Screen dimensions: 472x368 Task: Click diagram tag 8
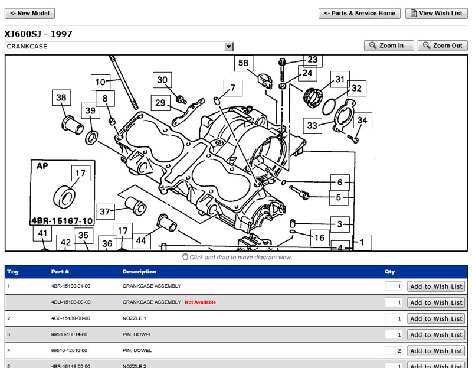(x=105, y=99)
